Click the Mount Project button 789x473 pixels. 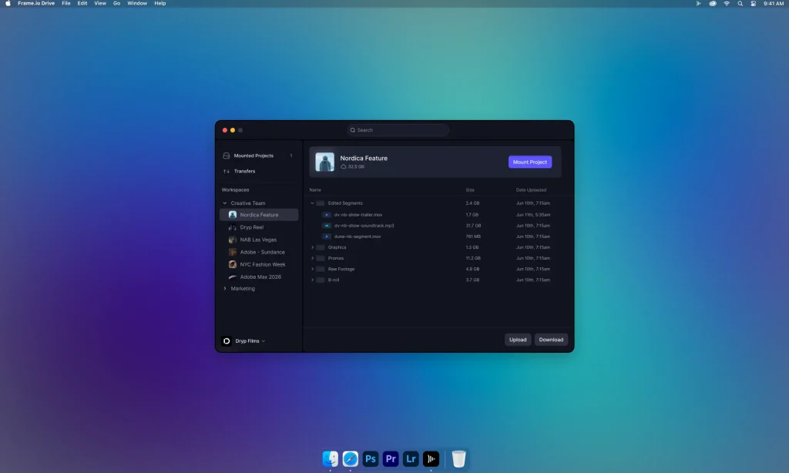tap(530, 162)
